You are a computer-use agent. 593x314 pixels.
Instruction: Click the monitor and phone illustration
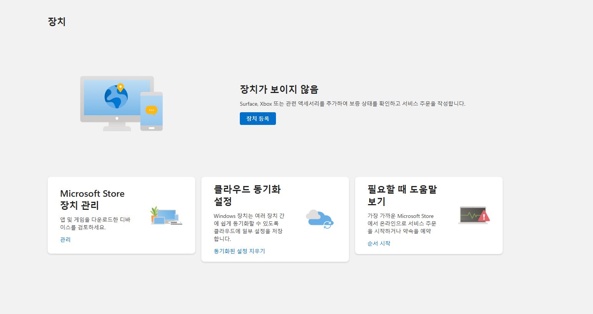pyautogui.click(x=121, y=103)
